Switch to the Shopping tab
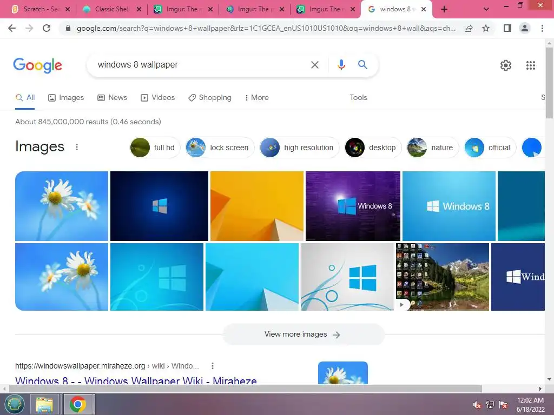Image resolution: width=554 pixels, height=415 pixels. (x=210, y=98)
